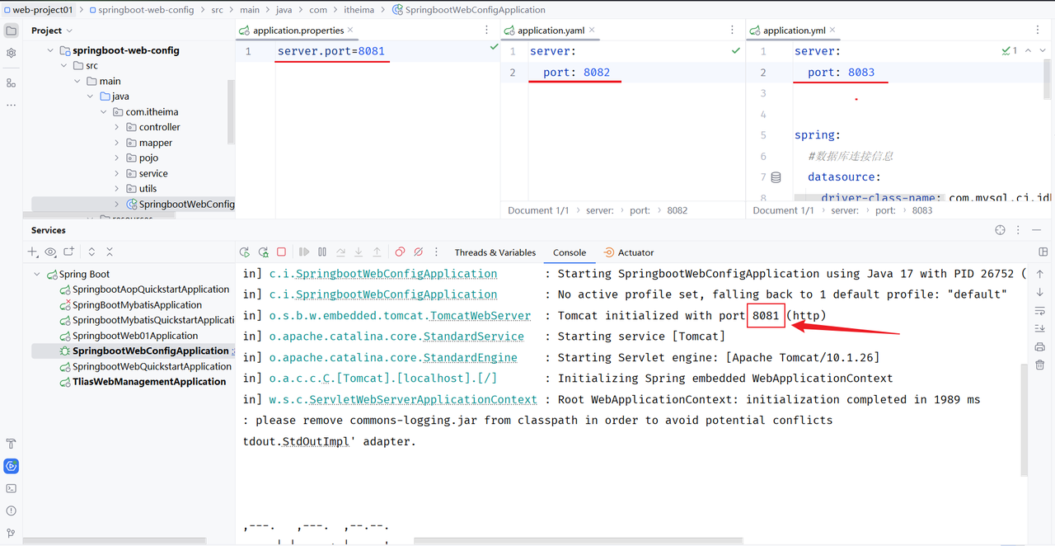Screen dimensions: 1055x546
Task: Open the Project tool window icon
Action: tap(11, 31)
